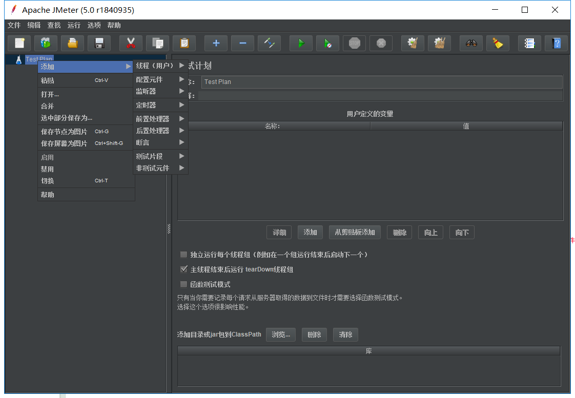Click the 详细 button
This screenshot has height=398, width=575.
(x=279, y=233)
